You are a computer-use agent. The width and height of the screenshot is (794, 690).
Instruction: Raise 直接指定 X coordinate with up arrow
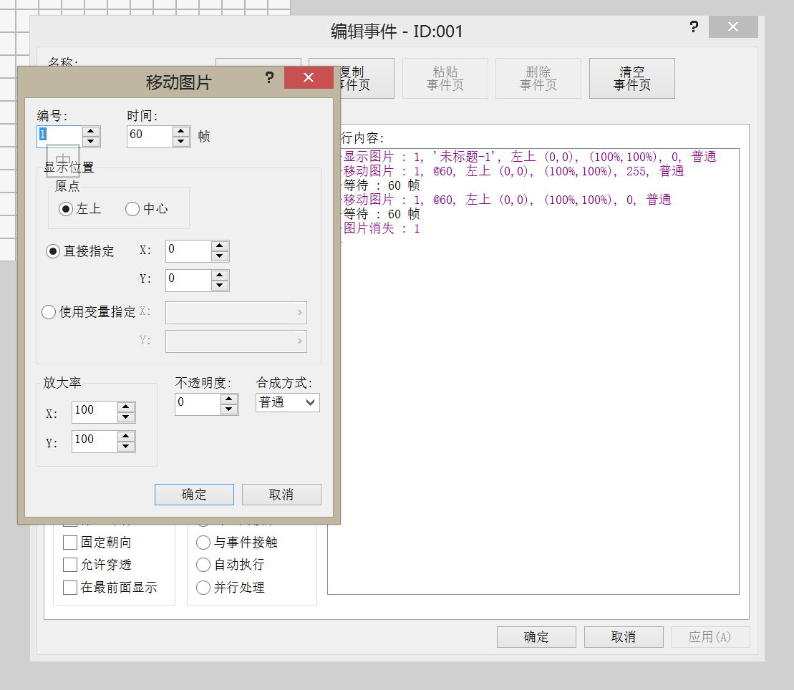[x=219, y=246]
